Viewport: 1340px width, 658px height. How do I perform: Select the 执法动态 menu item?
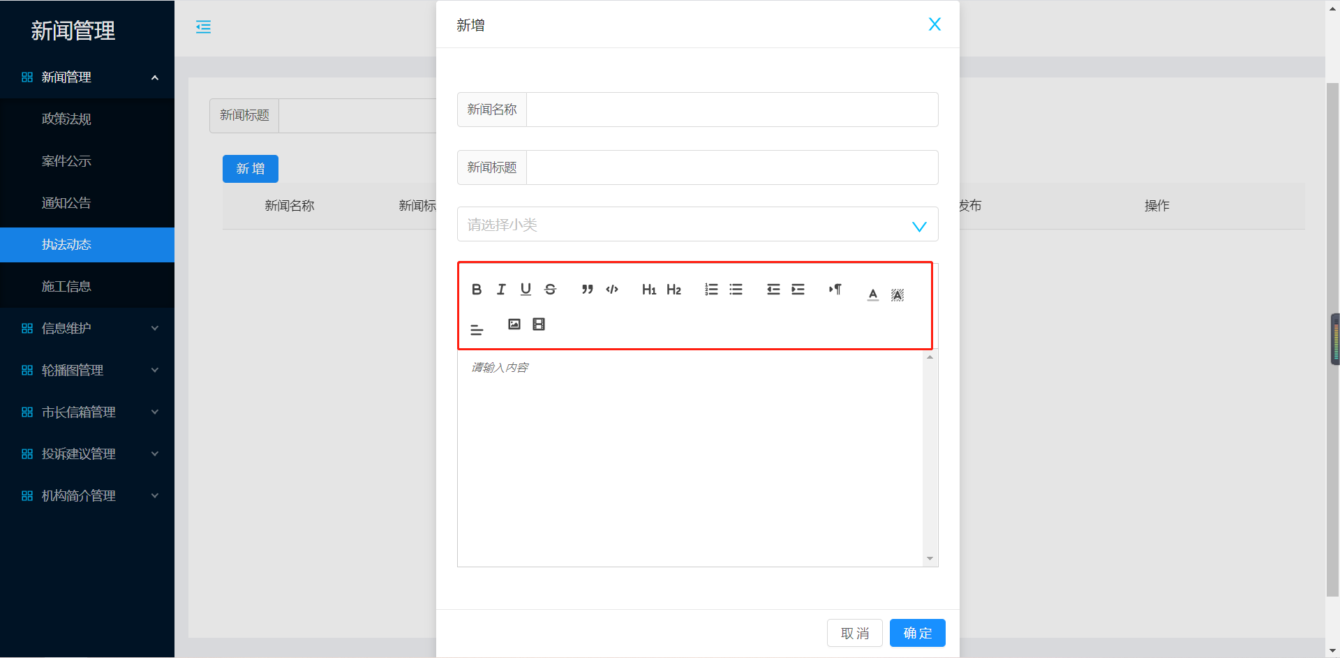87,245
